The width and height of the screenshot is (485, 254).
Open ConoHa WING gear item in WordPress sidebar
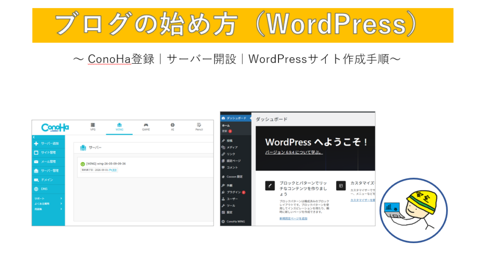236,221
